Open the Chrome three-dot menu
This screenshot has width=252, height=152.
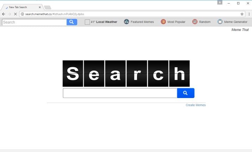(x=249, y=14)
